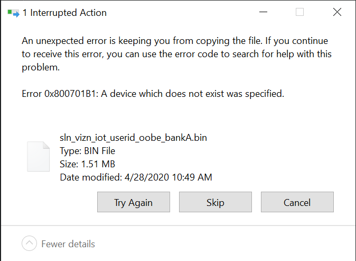The width and height of the screenshot is (356, 261).
Task: Skip the interrupted file copy
Action: (x=215, y=202)
